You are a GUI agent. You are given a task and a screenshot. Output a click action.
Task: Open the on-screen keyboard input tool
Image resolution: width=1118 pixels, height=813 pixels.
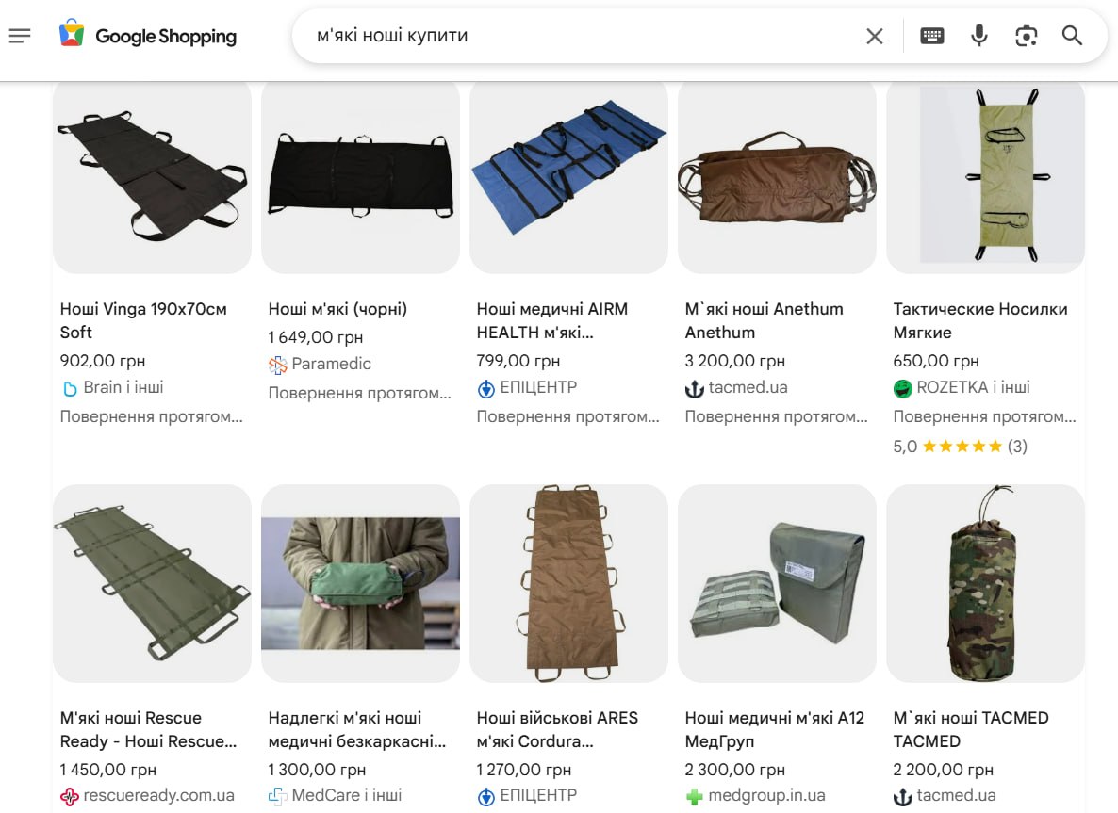pos(932,36)
